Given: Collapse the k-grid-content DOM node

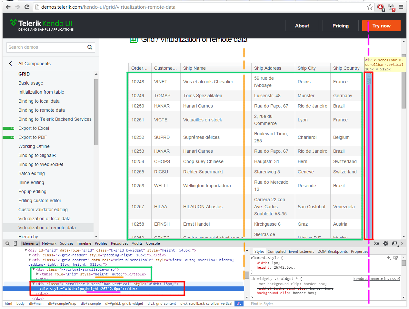Looking at the screenshot, I should 30,260.
